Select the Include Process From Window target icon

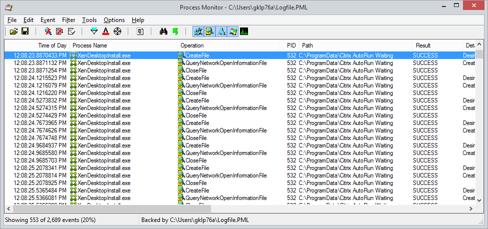(x=117, y=31)
